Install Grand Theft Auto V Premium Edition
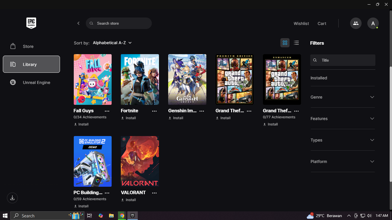The height and width of the screenshot is (220, 392). pyautogui.click(x=223, y=118)
